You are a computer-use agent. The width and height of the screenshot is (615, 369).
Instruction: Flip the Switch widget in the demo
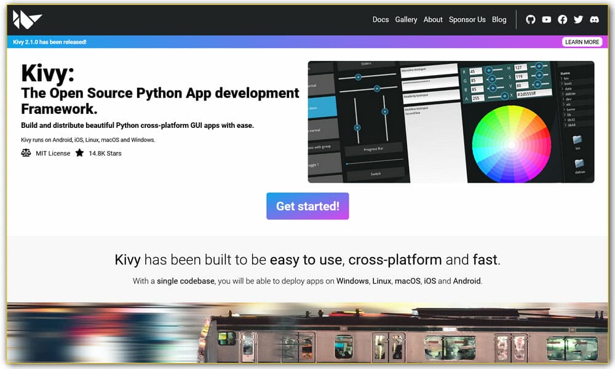[376, 173]
